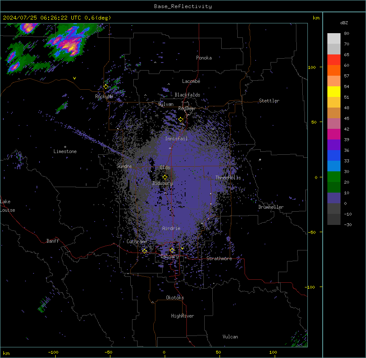Select the blue 36-33 dBZ legend swatch
Screen dimensions: 366x358
(334, 155)
